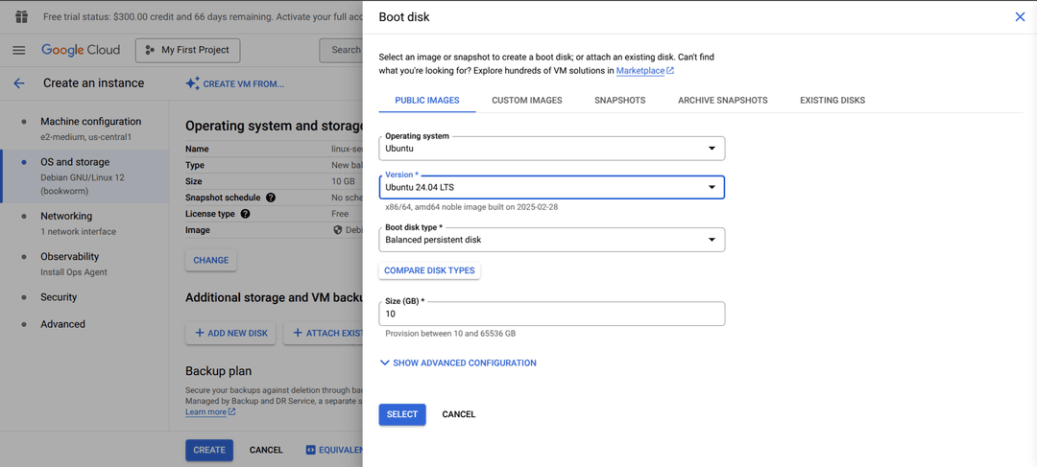
Task: Switch to the Custom Images tab
Action: point(527,101)
